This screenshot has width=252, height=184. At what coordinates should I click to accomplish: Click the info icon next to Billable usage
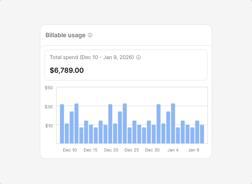tap(90, 35)
